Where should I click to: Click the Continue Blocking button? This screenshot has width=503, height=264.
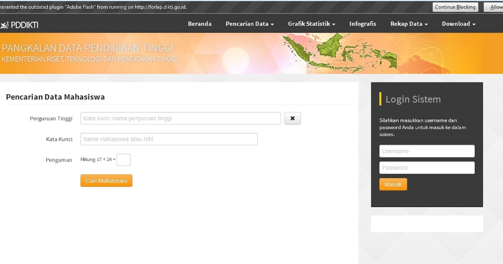coord(455,7)
